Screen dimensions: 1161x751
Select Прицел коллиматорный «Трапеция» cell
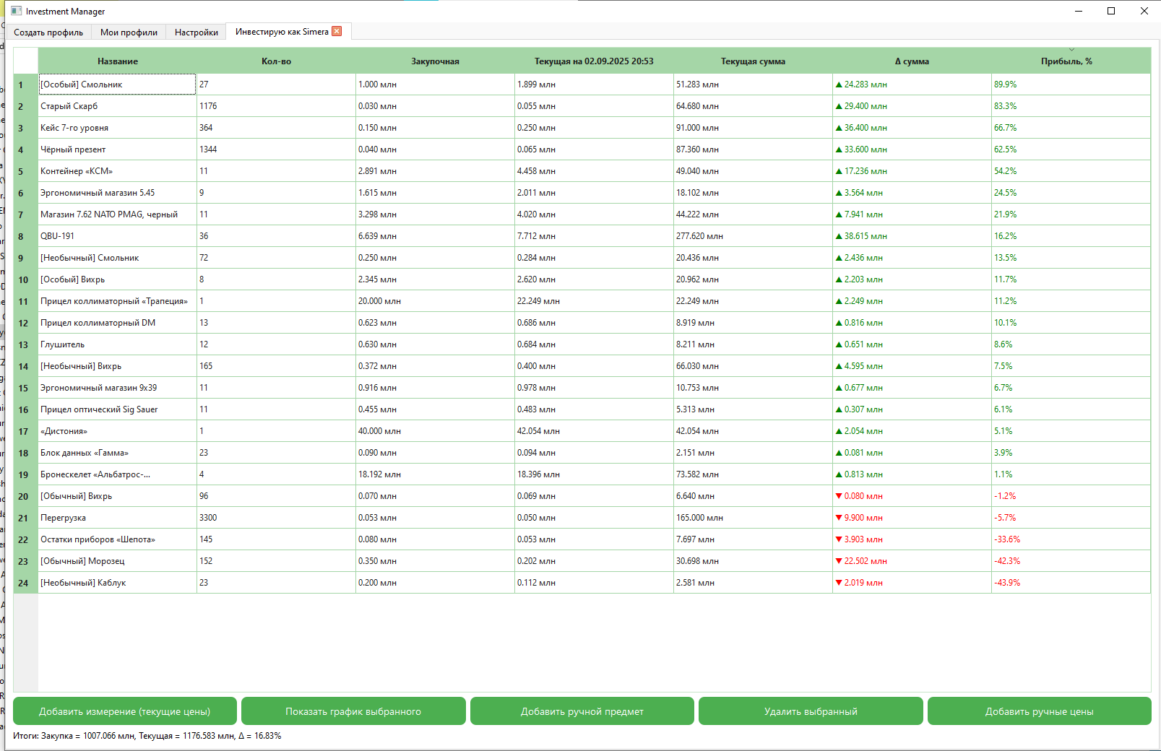118,301
